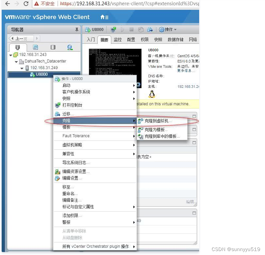
Task: Expand the 兼容性 submenu
Action: pyautogui.click(x=95, y=154)
